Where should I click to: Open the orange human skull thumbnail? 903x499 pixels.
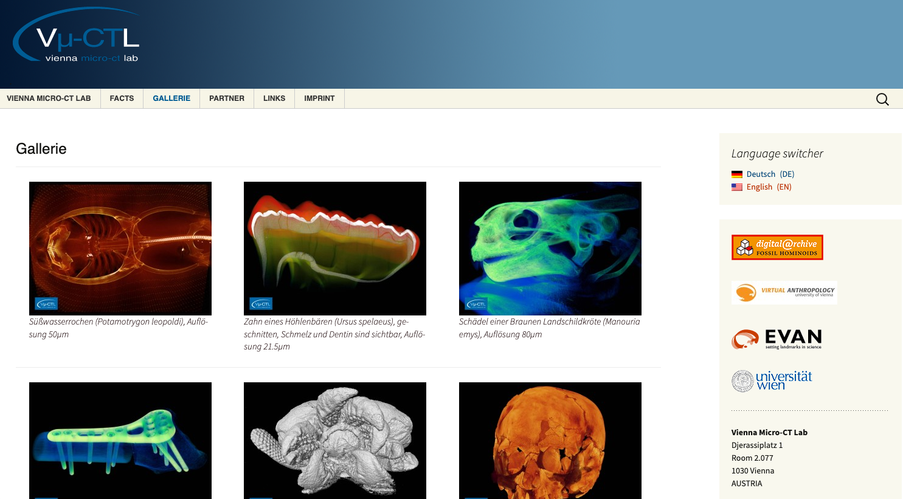click(x=550, y=440)
